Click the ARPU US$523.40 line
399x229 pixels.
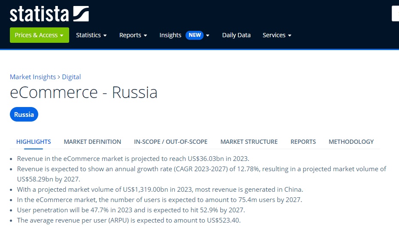click(x=129, y=220)
